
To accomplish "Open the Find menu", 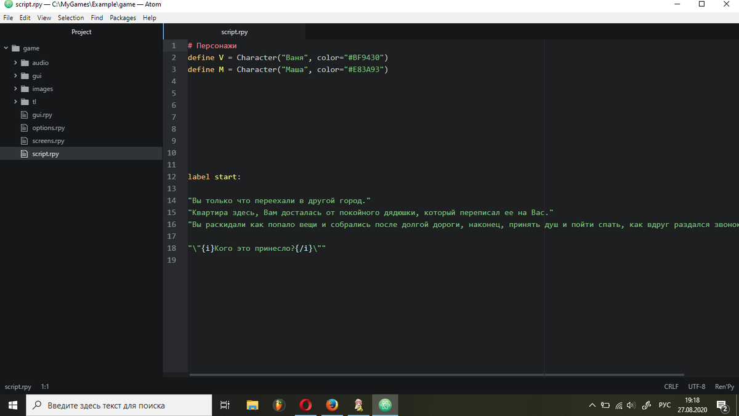I will 97,18.
